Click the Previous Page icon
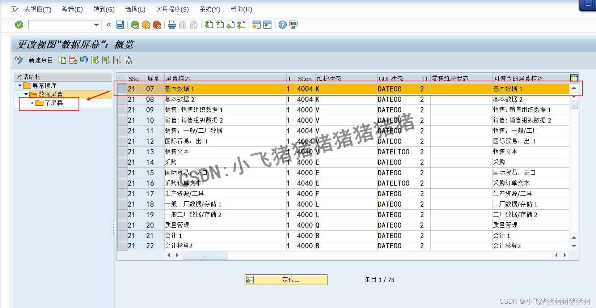This screenshot has width=596, height=308. pos(220,25)
